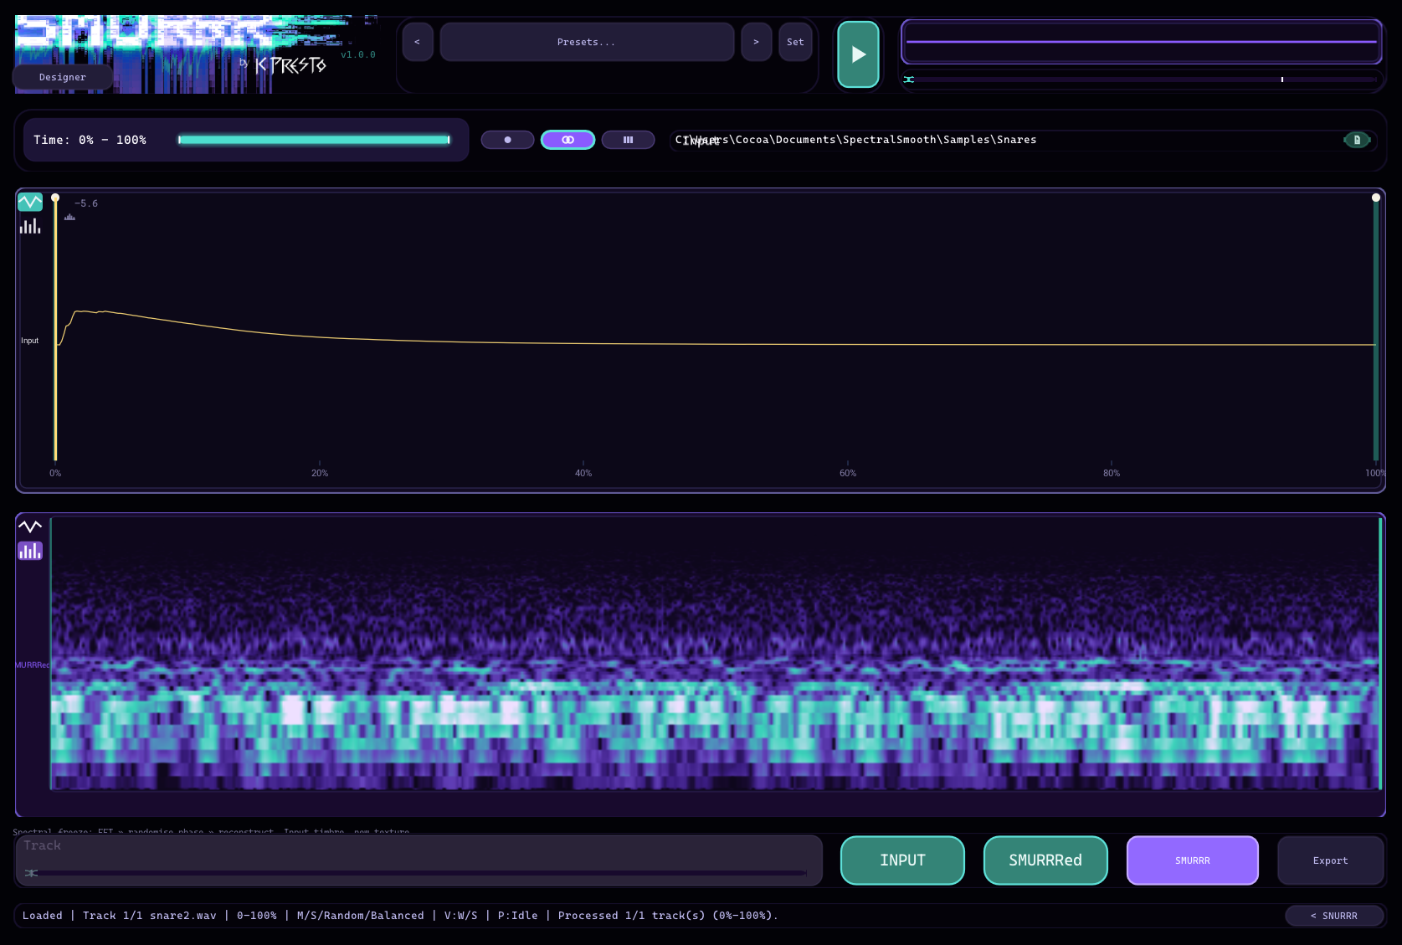Viewport: 1402px width, 945px height.
Task: Click the SNURRR button in status bar
Action: [1334, 916]
